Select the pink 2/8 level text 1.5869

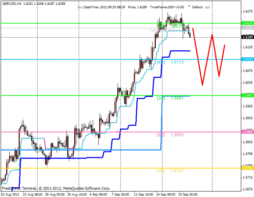click(x=177, y=135)
